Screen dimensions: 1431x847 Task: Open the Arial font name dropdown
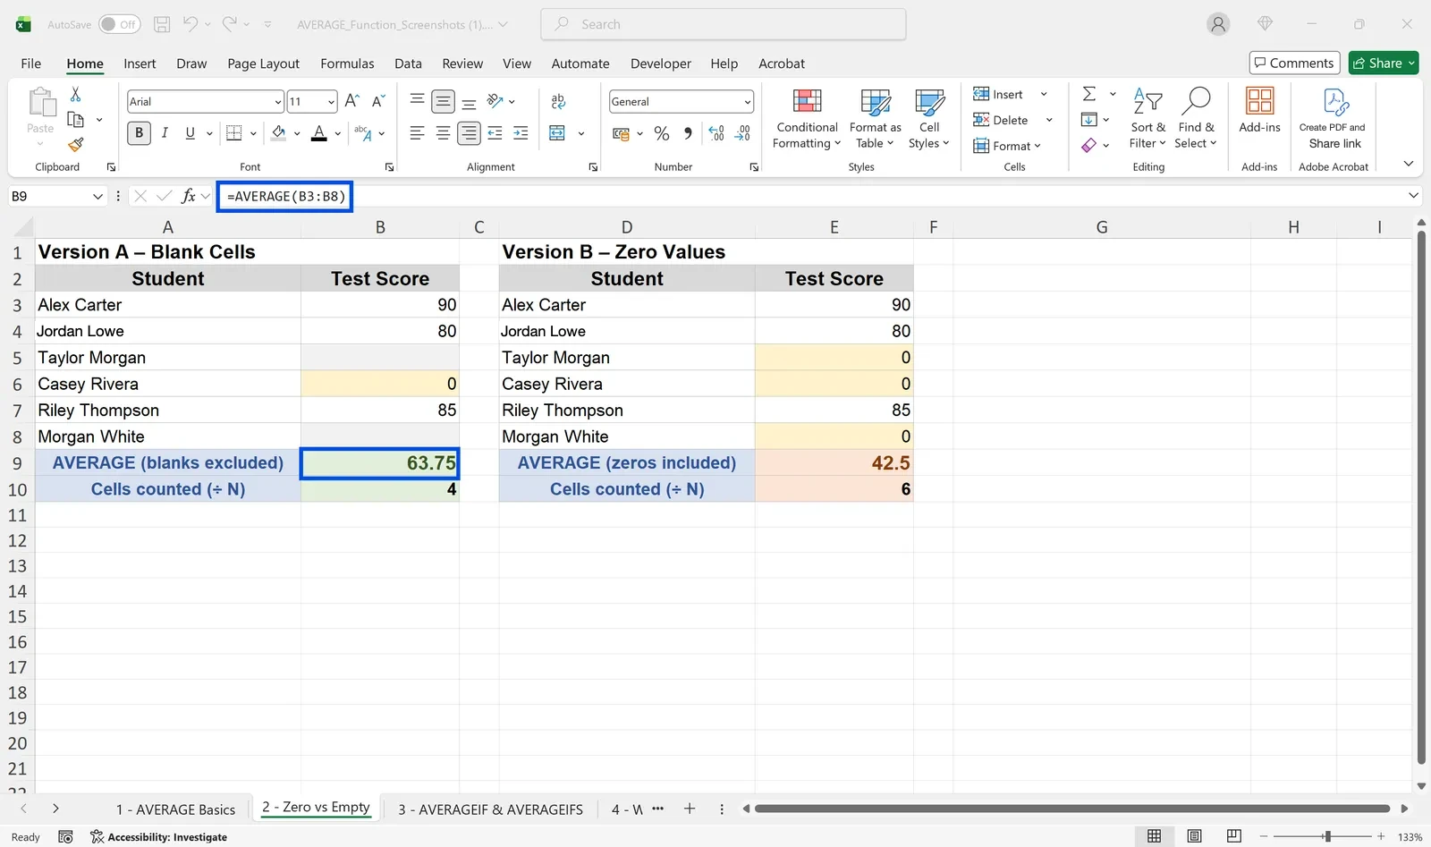coord(278,102)
